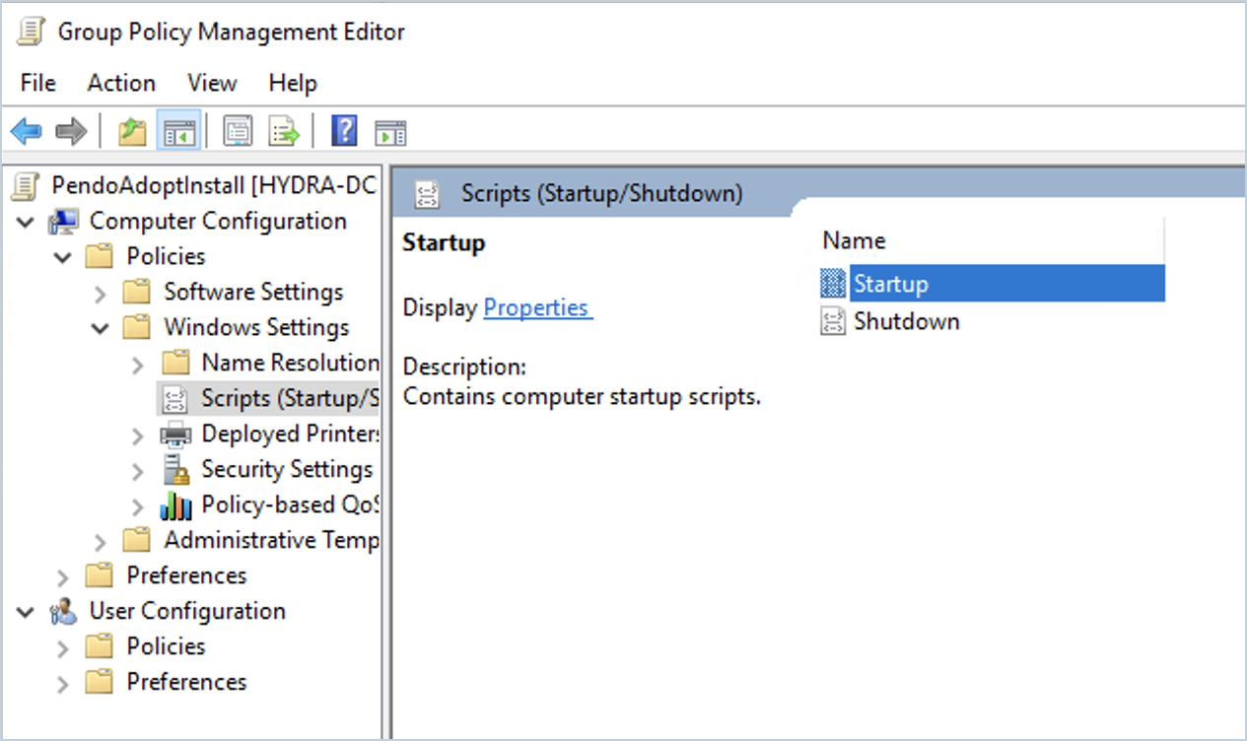Open the Help menu
Screen dimensions: 1247x741
293,83
